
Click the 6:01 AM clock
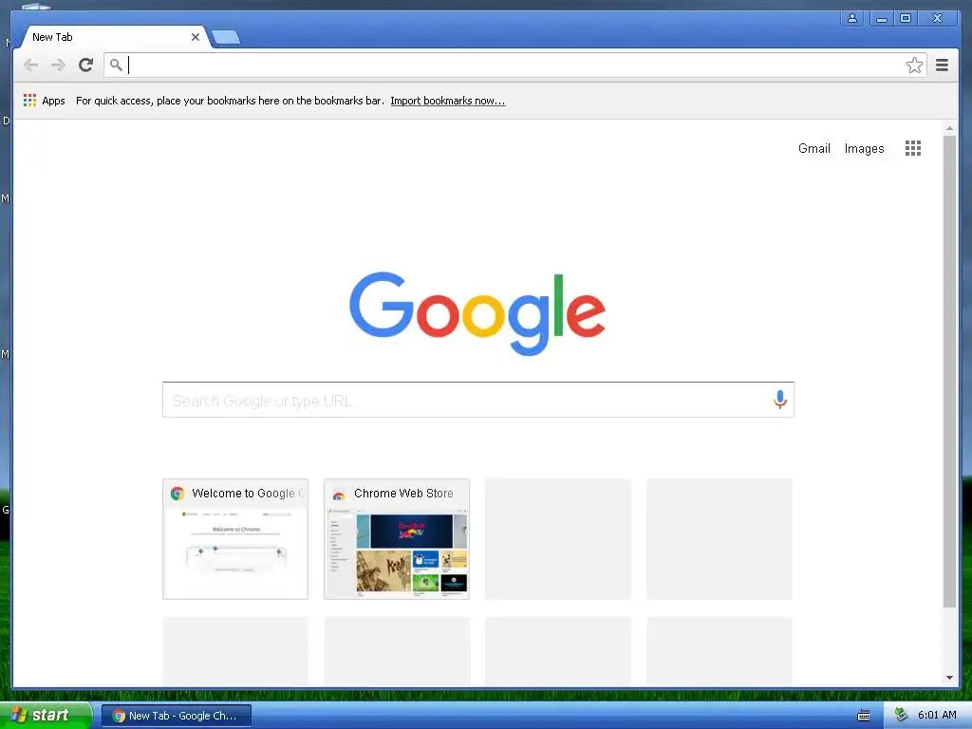937,715
